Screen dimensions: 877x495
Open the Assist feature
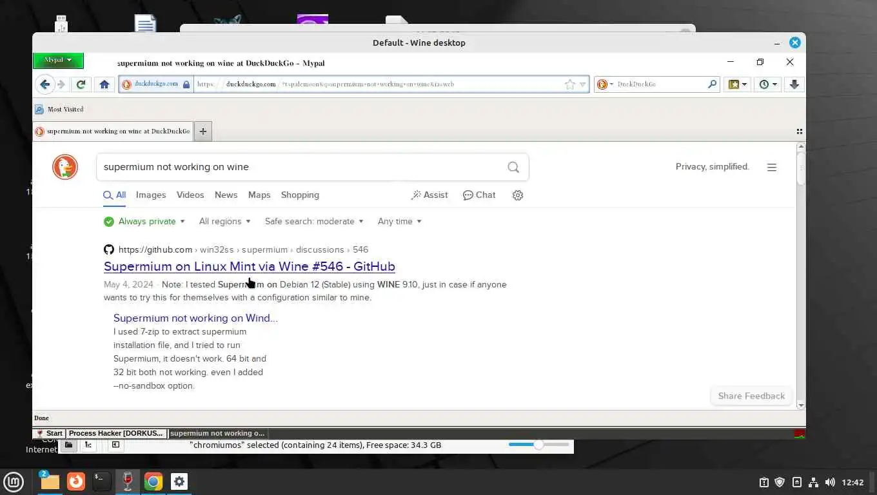pos(429,195)
